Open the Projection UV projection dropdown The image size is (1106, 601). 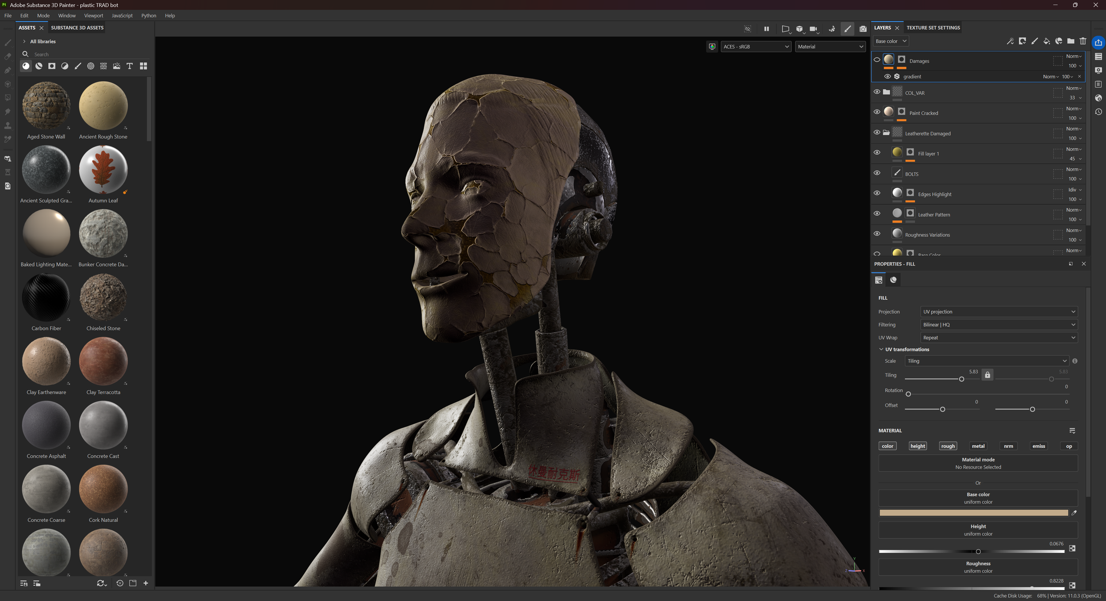click(x=998, y=312)
